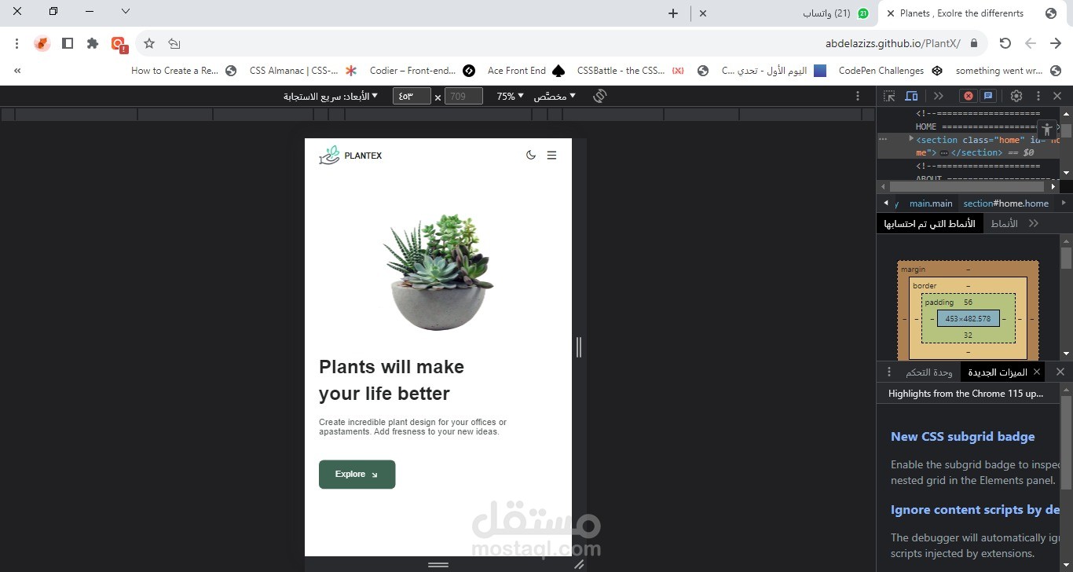Switch to the Styles (الأنماط) tab

(1004, 223)
